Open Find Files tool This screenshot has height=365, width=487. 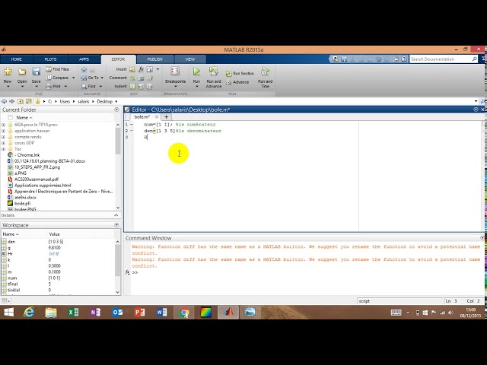[x=58, y=69]
